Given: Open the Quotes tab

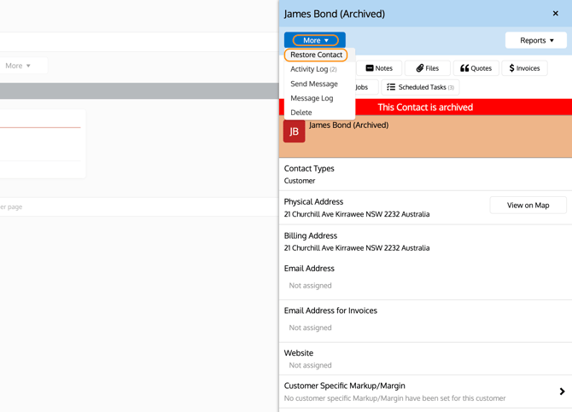Looking at the screenshot, I should pos(476,68).
